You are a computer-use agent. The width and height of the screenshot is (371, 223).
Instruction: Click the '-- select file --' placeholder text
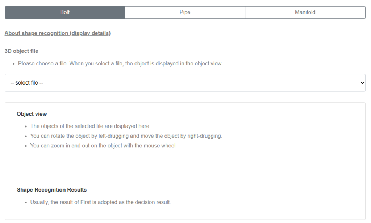pos(26,83)
